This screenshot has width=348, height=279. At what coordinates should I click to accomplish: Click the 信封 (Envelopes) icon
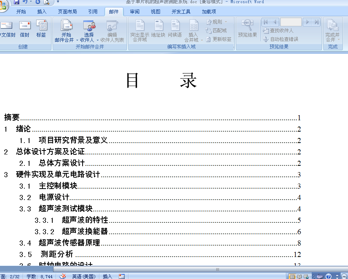coord(25,29)
